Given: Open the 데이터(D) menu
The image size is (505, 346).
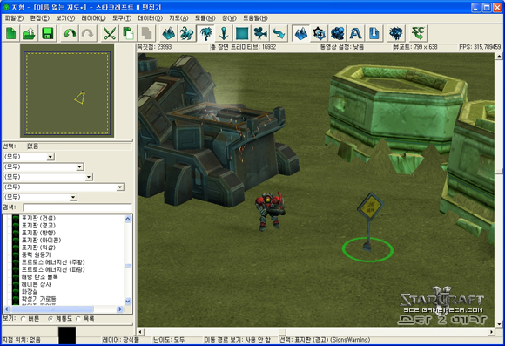Looking at the screenshot, I should [x=150, y=18].
